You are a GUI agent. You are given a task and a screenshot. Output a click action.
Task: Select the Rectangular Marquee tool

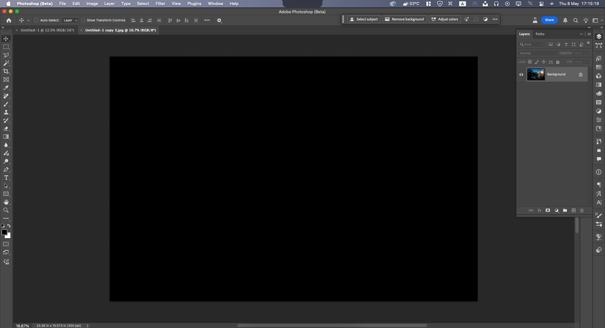[6, 47]
